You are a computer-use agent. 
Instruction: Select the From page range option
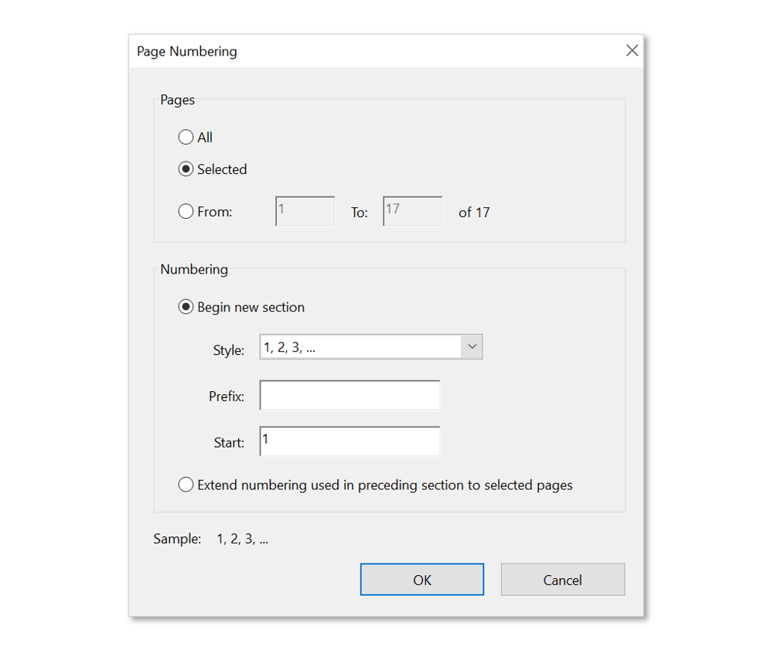click(x=185, y=211)
